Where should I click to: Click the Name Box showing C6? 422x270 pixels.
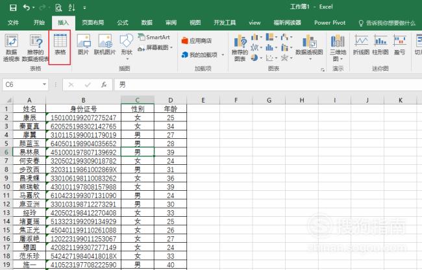[x=23, y=85]
